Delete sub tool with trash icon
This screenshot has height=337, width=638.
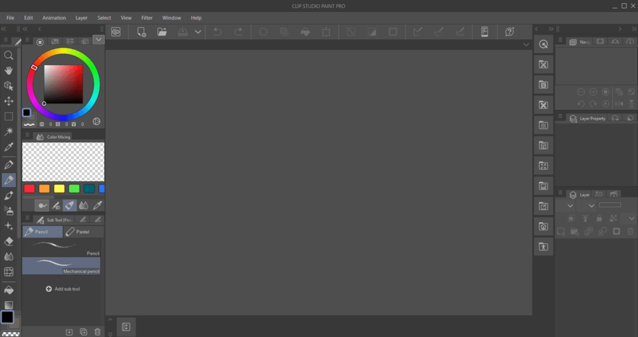point(97,332)
